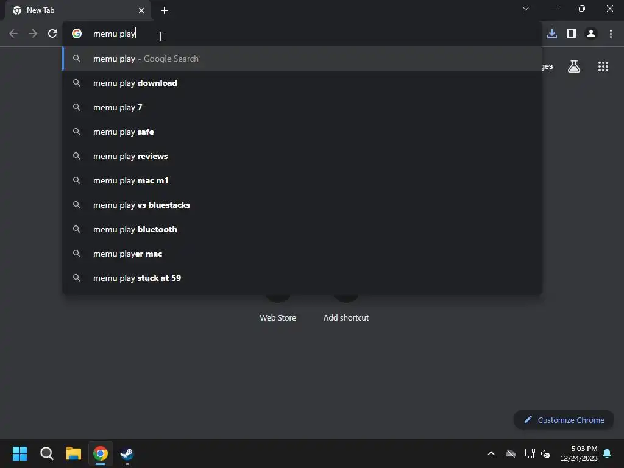The width and height of the screenshot is (624, 468).
Task: Open the tab search chevron
Action: [x=526, y=9]
